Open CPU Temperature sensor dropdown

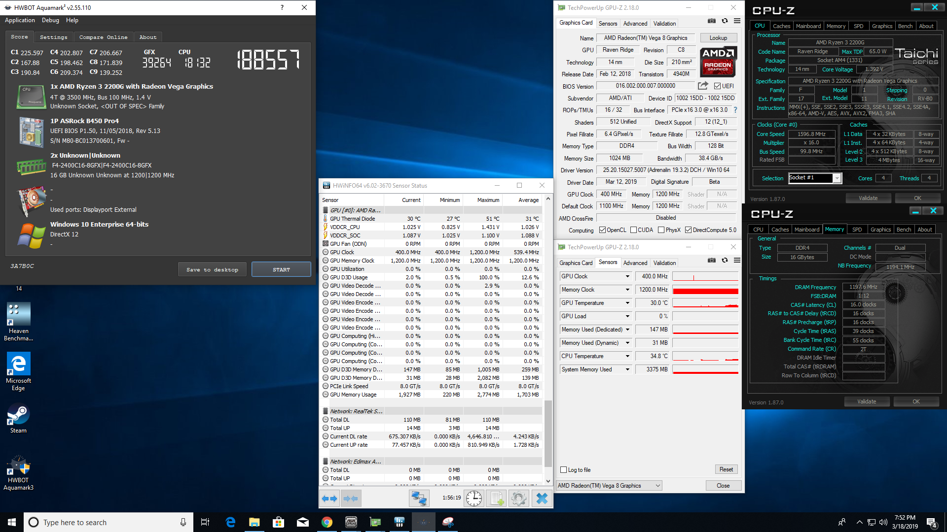627,356
